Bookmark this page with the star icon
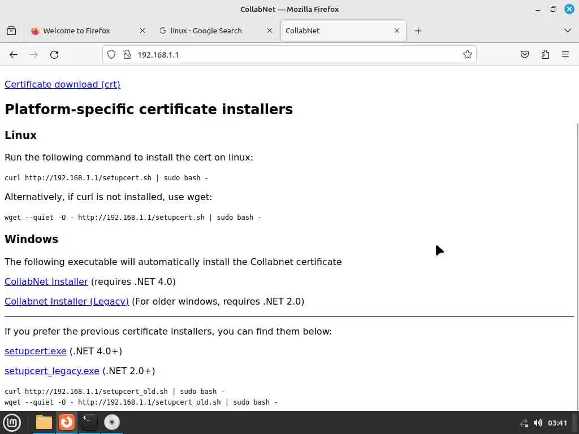This screenshot has height=434, width=579. (468, 55)
